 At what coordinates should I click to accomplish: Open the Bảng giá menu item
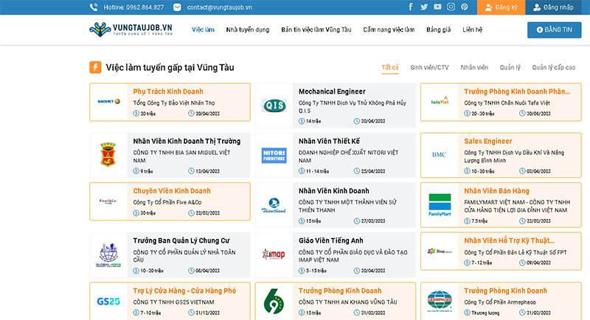click(438, 30)
